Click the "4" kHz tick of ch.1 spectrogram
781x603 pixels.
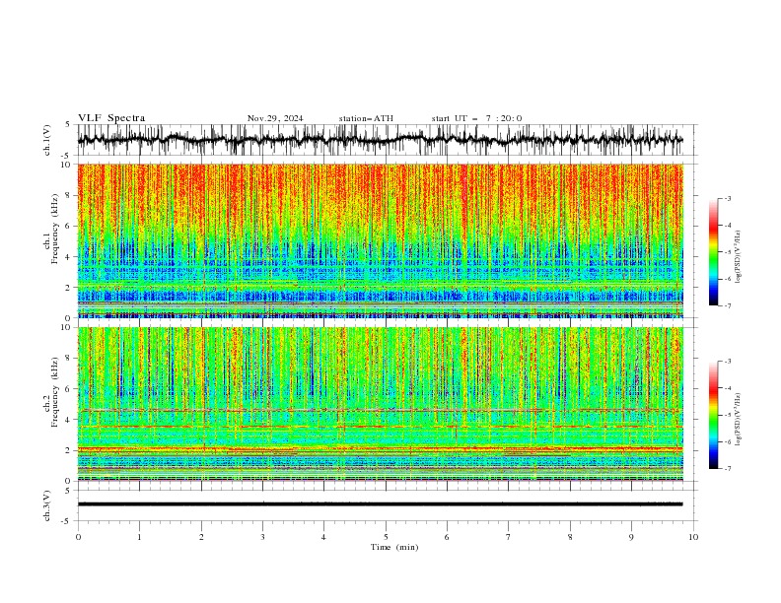[69, 257]
